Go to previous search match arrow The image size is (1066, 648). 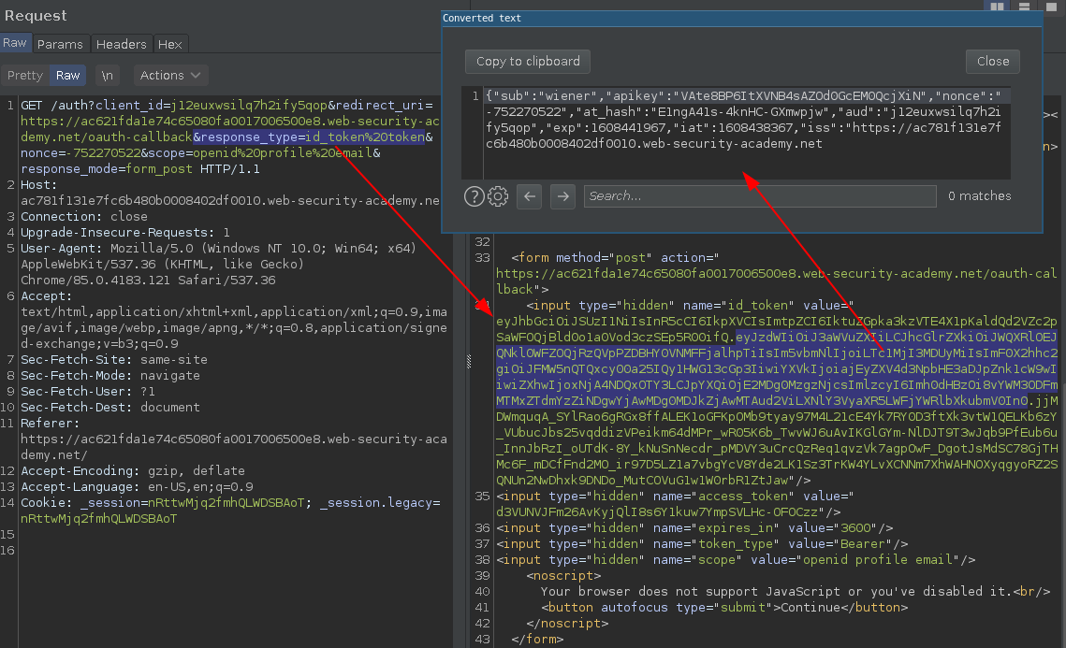(x=530, y=196)
